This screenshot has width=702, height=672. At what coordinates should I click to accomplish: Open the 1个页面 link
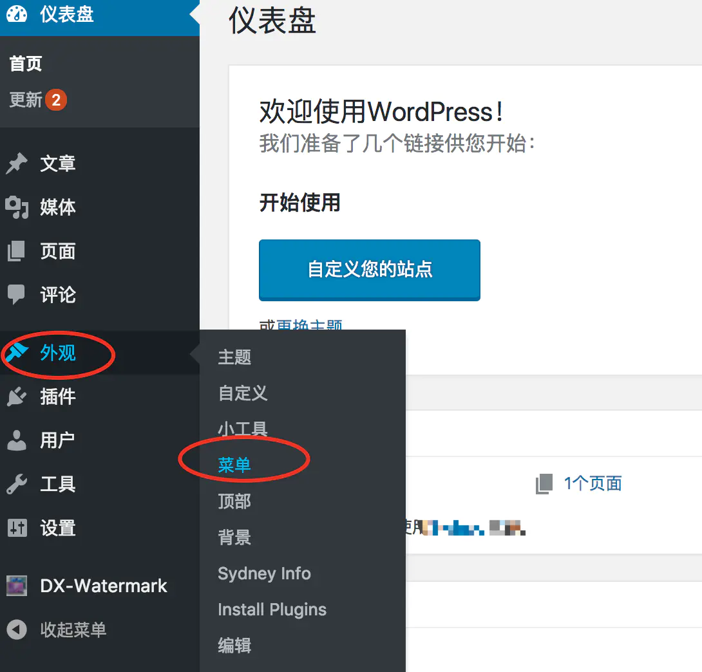click(x=593, y=483)
